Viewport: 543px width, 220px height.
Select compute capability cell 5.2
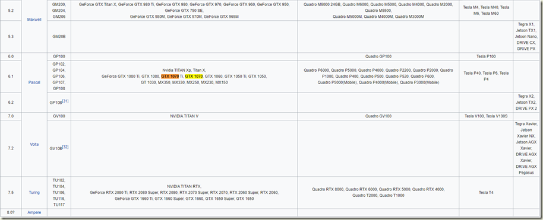click(10, 11)
